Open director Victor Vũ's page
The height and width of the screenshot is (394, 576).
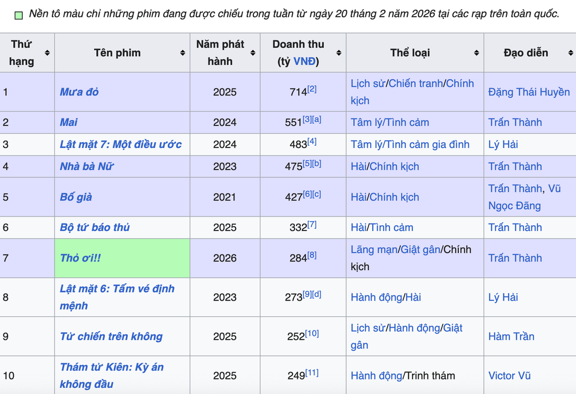coord(509,376)
